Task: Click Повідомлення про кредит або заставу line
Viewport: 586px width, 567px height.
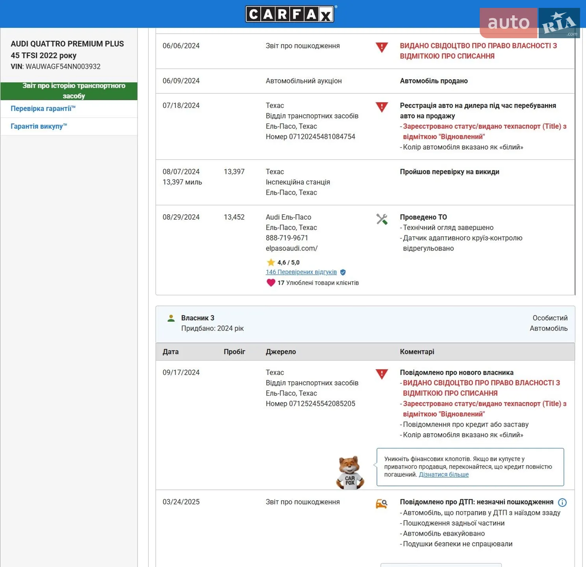Action: coord(465,424)
